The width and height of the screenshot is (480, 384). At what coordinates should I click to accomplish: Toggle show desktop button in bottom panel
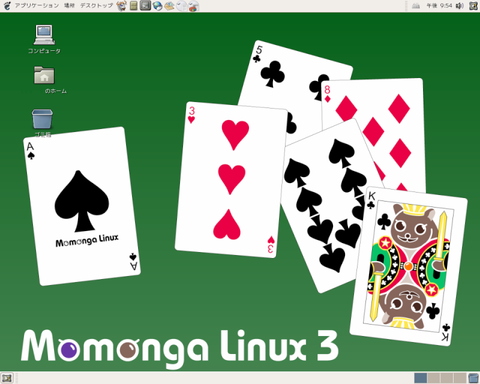click(x=7, y=377)
